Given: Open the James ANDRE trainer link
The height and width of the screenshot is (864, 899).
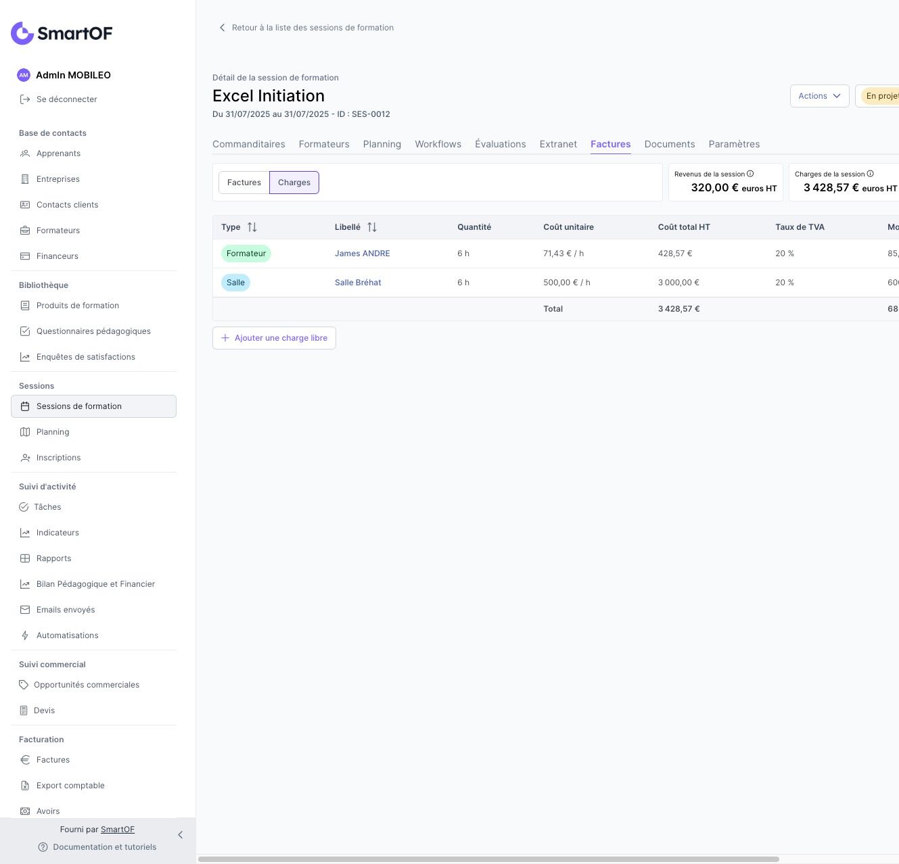Looking at the screenshot, I should tap(363, 254).
